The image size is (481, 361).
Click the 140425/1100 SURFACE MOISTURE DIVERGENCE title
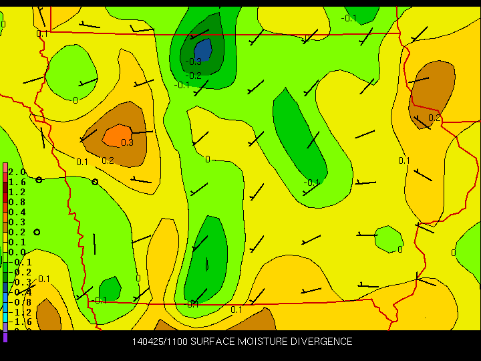pos(242,342)
